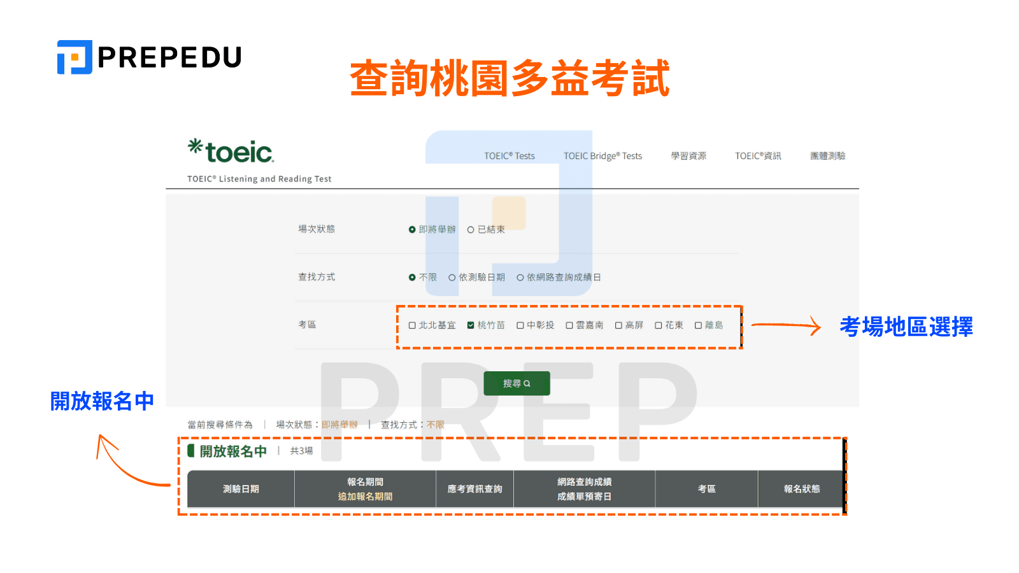Select the 已結束 session status option
1019x573 pixels.
point(471,229)
